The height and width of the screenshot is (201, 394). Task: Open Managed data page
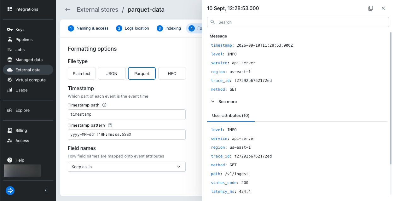[28, 60]
